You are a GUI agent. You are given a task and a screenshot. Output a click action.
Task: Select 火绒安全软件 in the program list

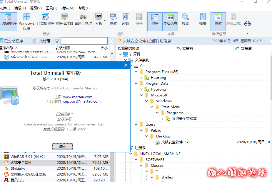(x=55, y=163)
